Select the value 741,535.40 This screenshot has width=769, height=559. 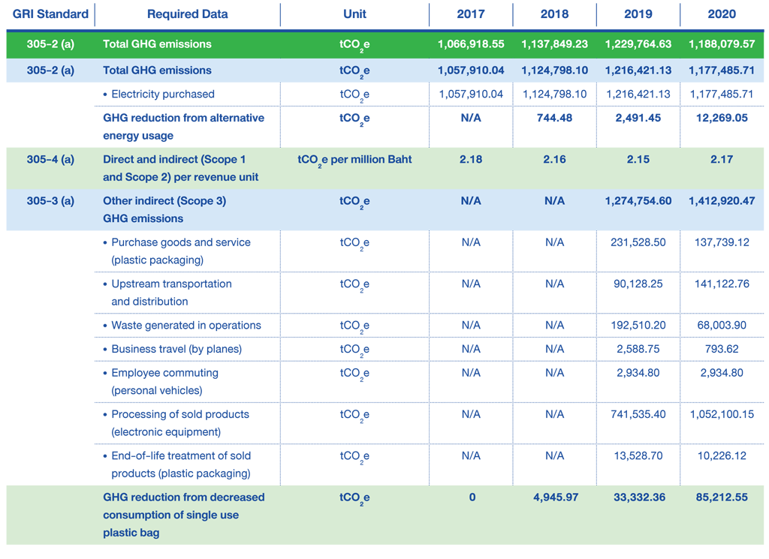(638, 414)
